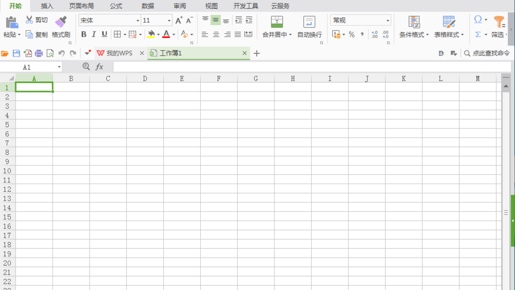Save the workbook with the floppy icon

click(x=16, y=53)
